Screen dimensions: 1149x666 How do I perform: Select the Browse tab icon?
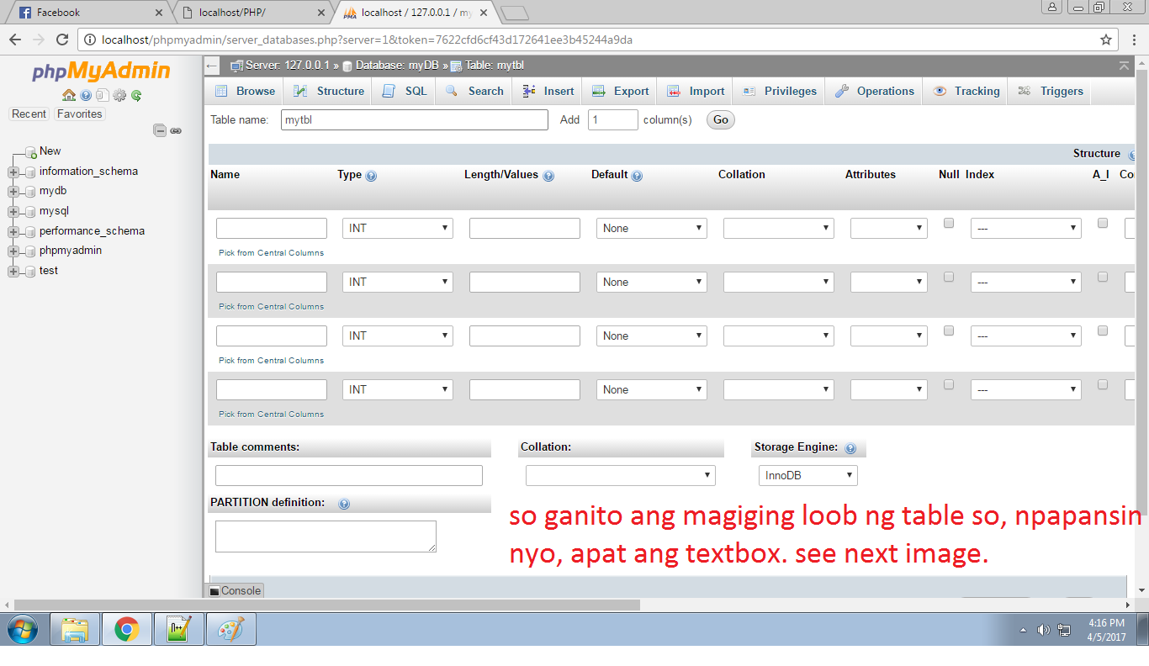coord(221,91)
